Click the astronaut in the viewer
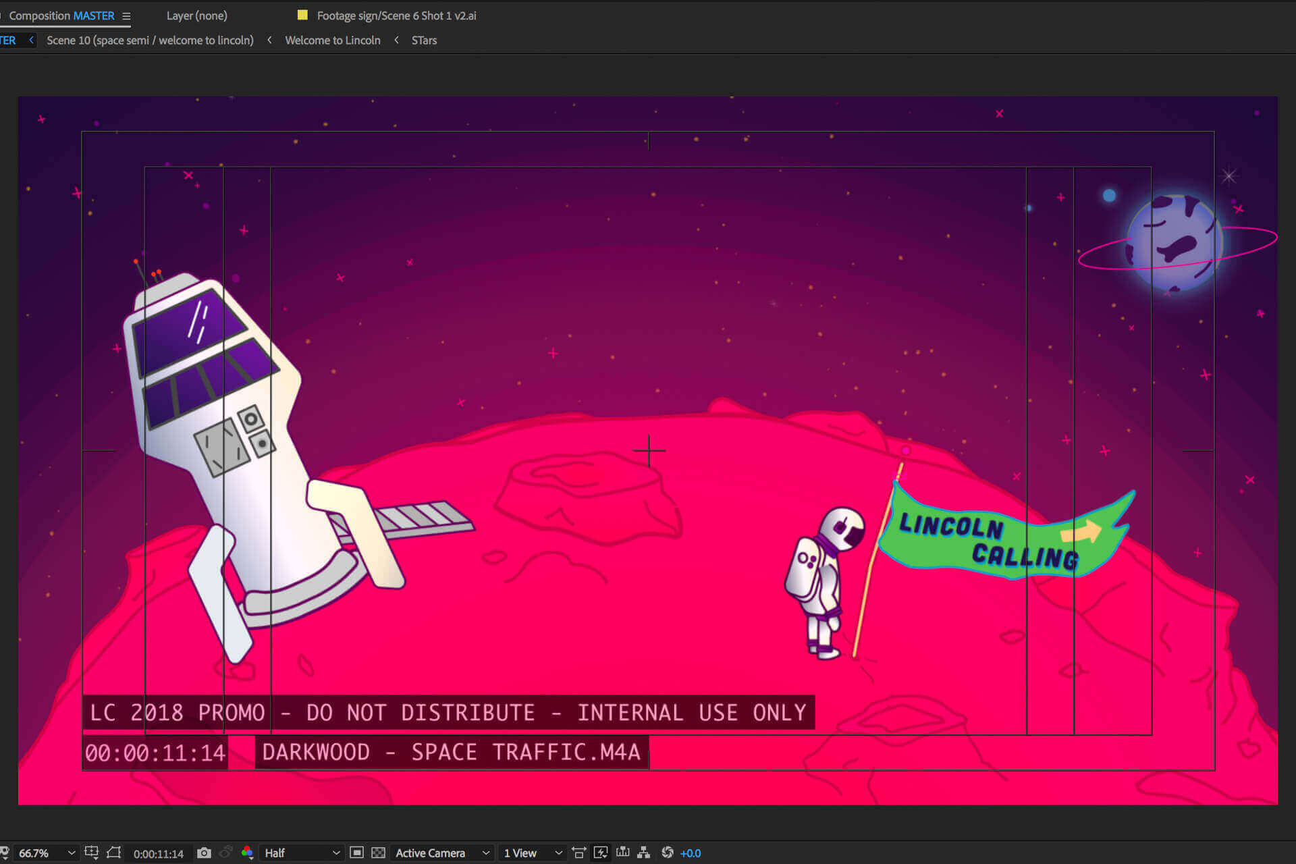 click(x=825, y=583)
